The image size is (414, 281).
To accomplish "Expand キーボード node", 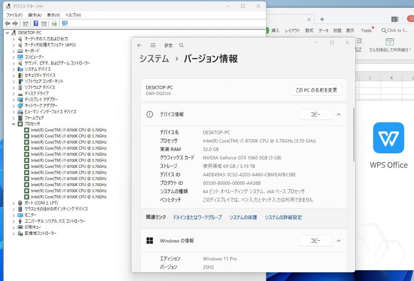I will tap(14, 51).
